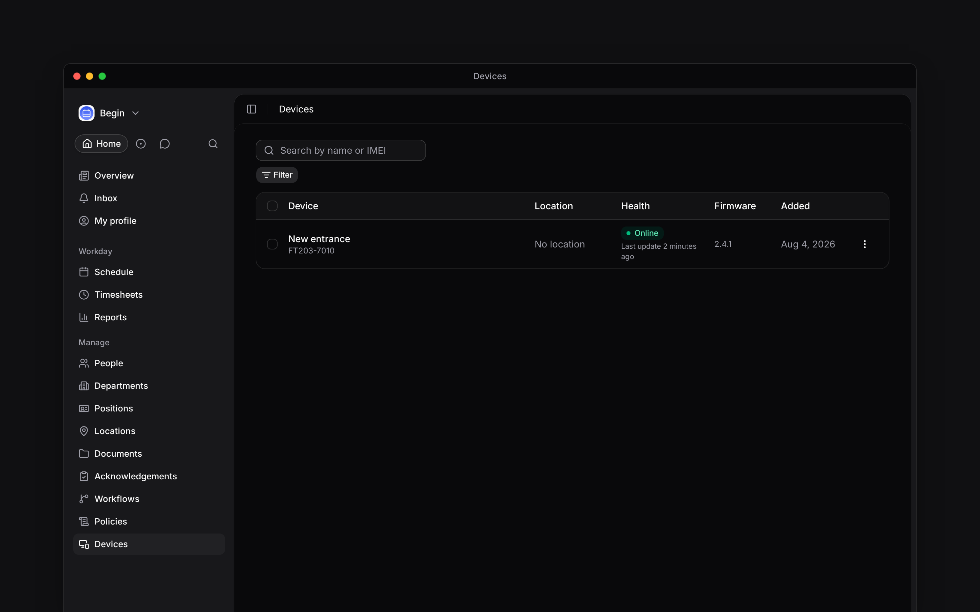Check the New entrance device row checkbox
This screenshot has width=980, height=612.
point(272,244)
